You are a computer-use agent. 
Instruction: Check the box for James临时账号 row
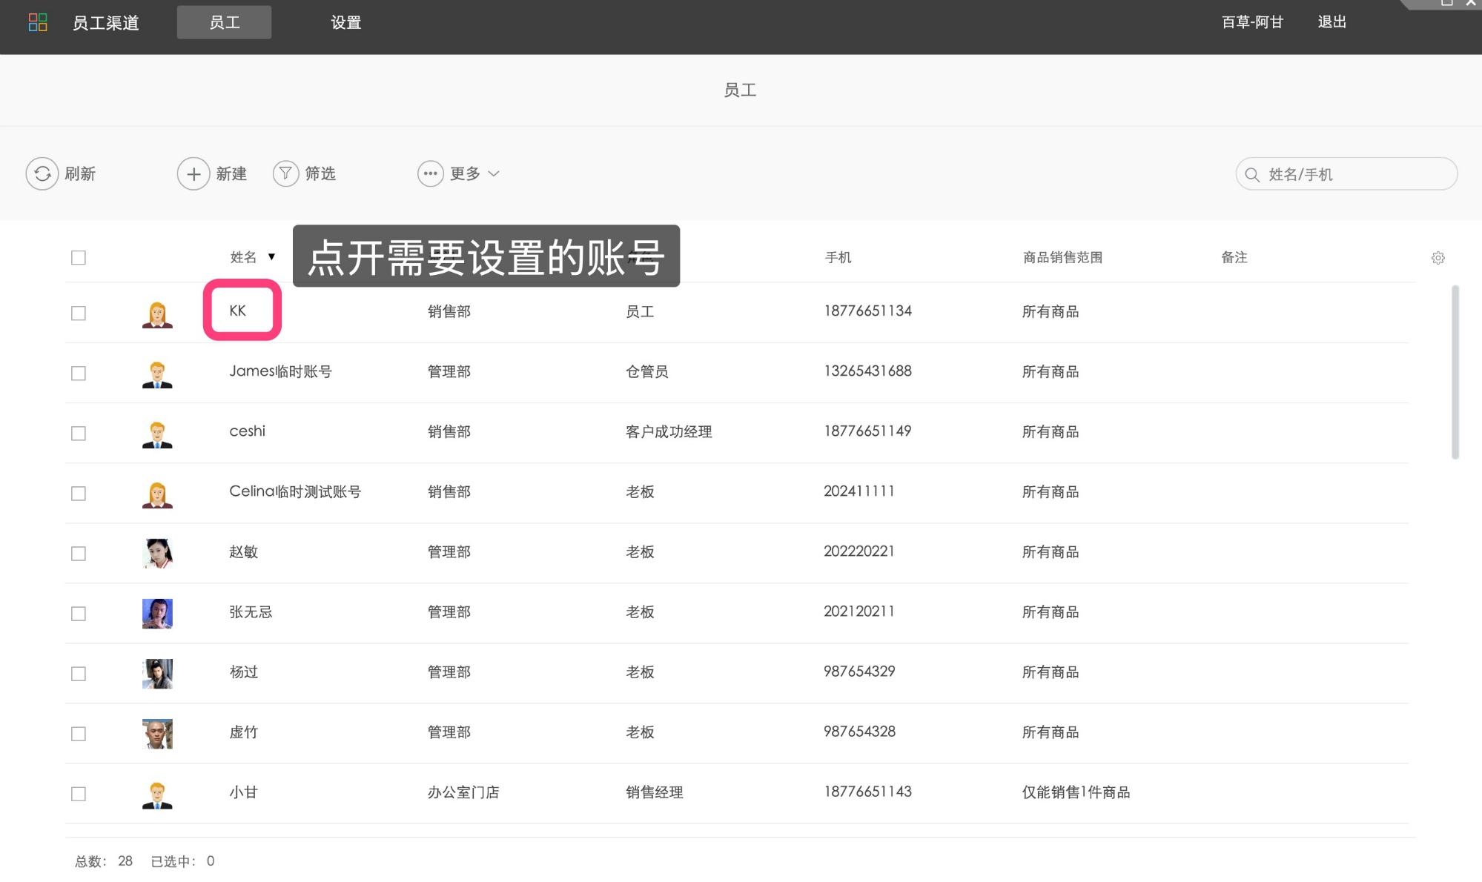79,373
